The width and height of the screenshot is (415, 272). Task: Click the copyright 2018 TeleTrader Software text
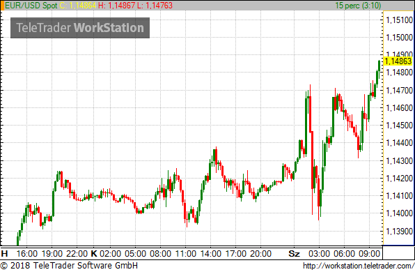69,266
